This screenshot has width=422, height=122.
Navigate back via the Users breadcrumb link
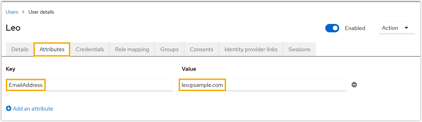pyautogui.click(x=12, y=12)
